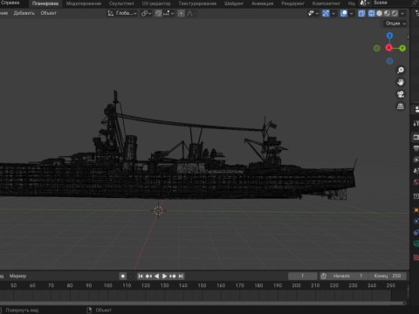Image resolution: width=419 pixels, height=314 pixels.
Task: Switch to the Текстурирование workspace tab
Action: pos(197,3)
